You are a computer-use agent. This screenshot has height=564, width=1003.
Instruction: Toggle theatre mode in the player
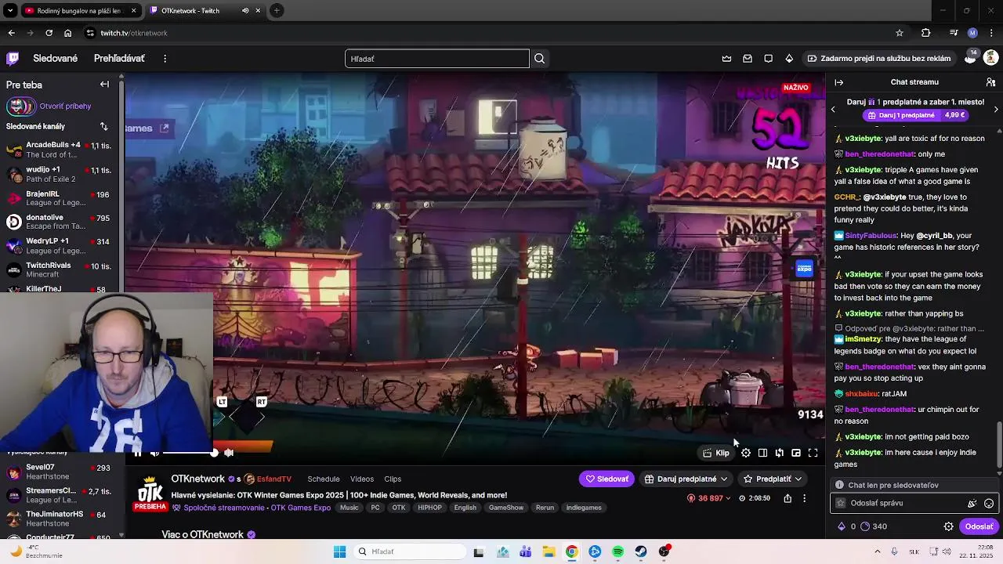(762, 453)
